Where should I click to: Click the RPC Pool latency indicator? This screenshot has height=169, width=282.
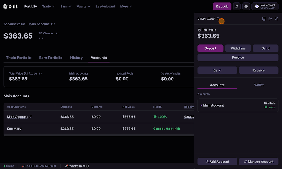point(39,166)
